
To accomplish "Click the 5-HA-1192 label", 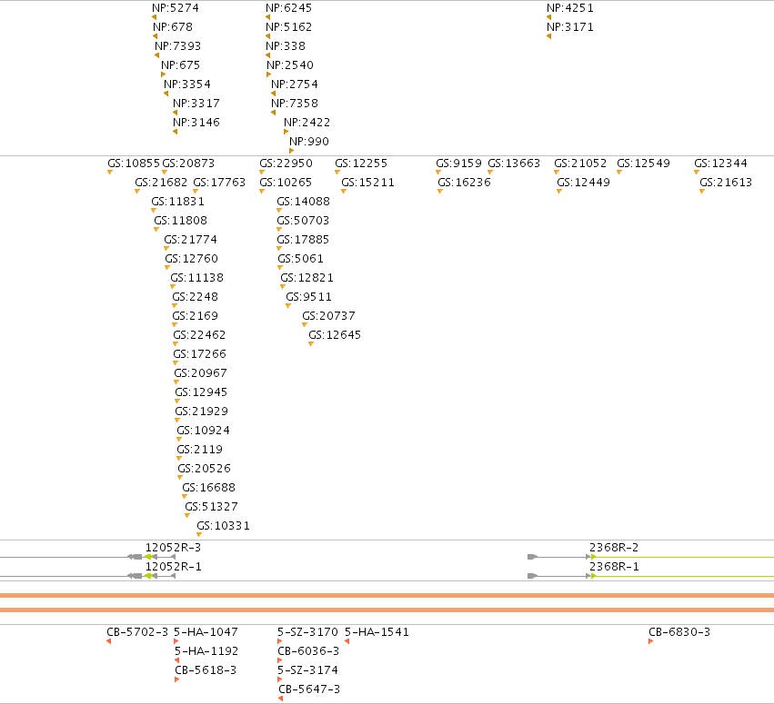I will (206, 651).
